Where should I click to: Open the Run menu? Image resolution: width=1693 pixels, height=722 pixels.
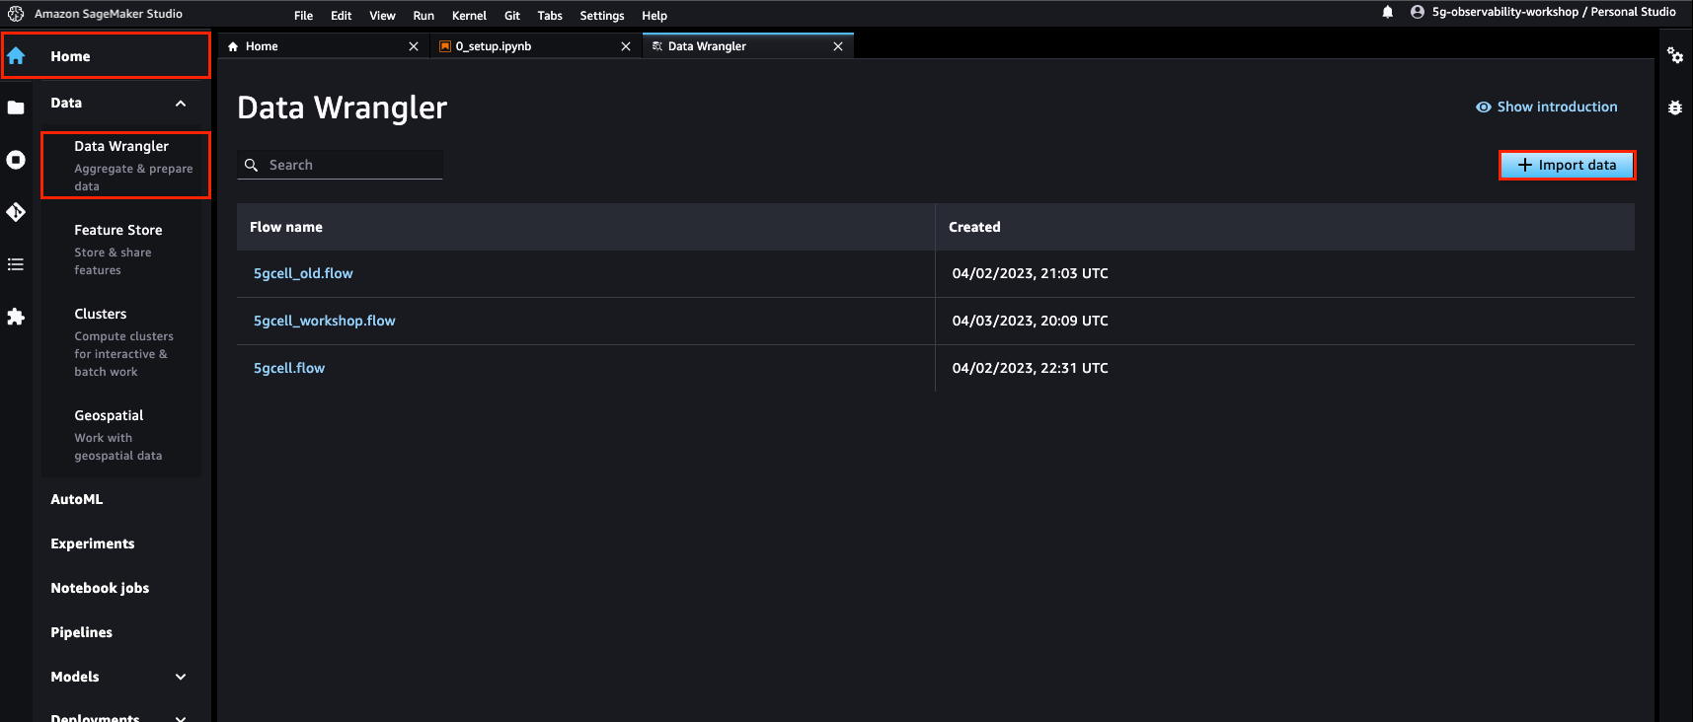[x=423, y=16]
